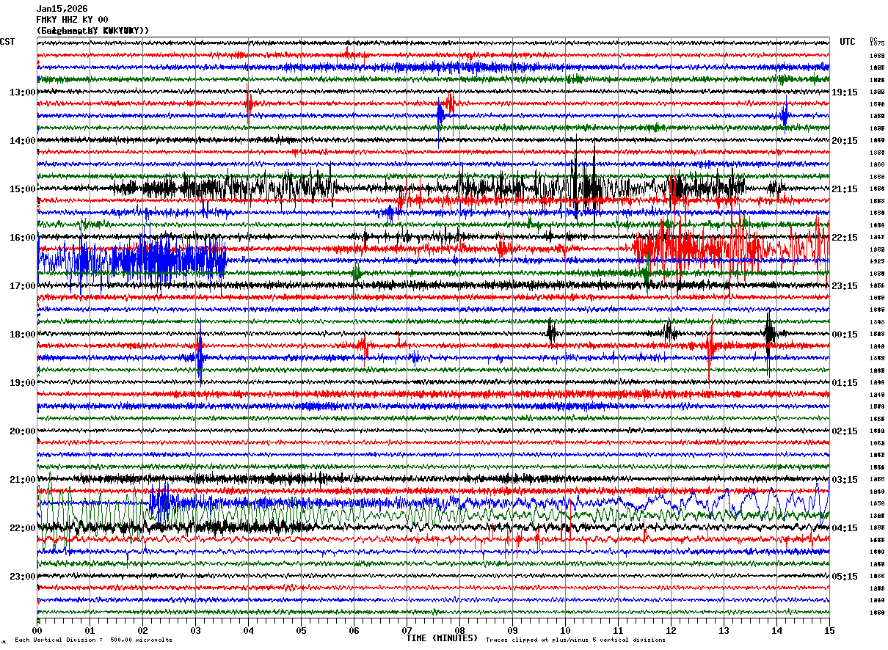The image size is (888, 650).
Task: Click minute tick 04 on the bottom axis
Action: [248, 630]
